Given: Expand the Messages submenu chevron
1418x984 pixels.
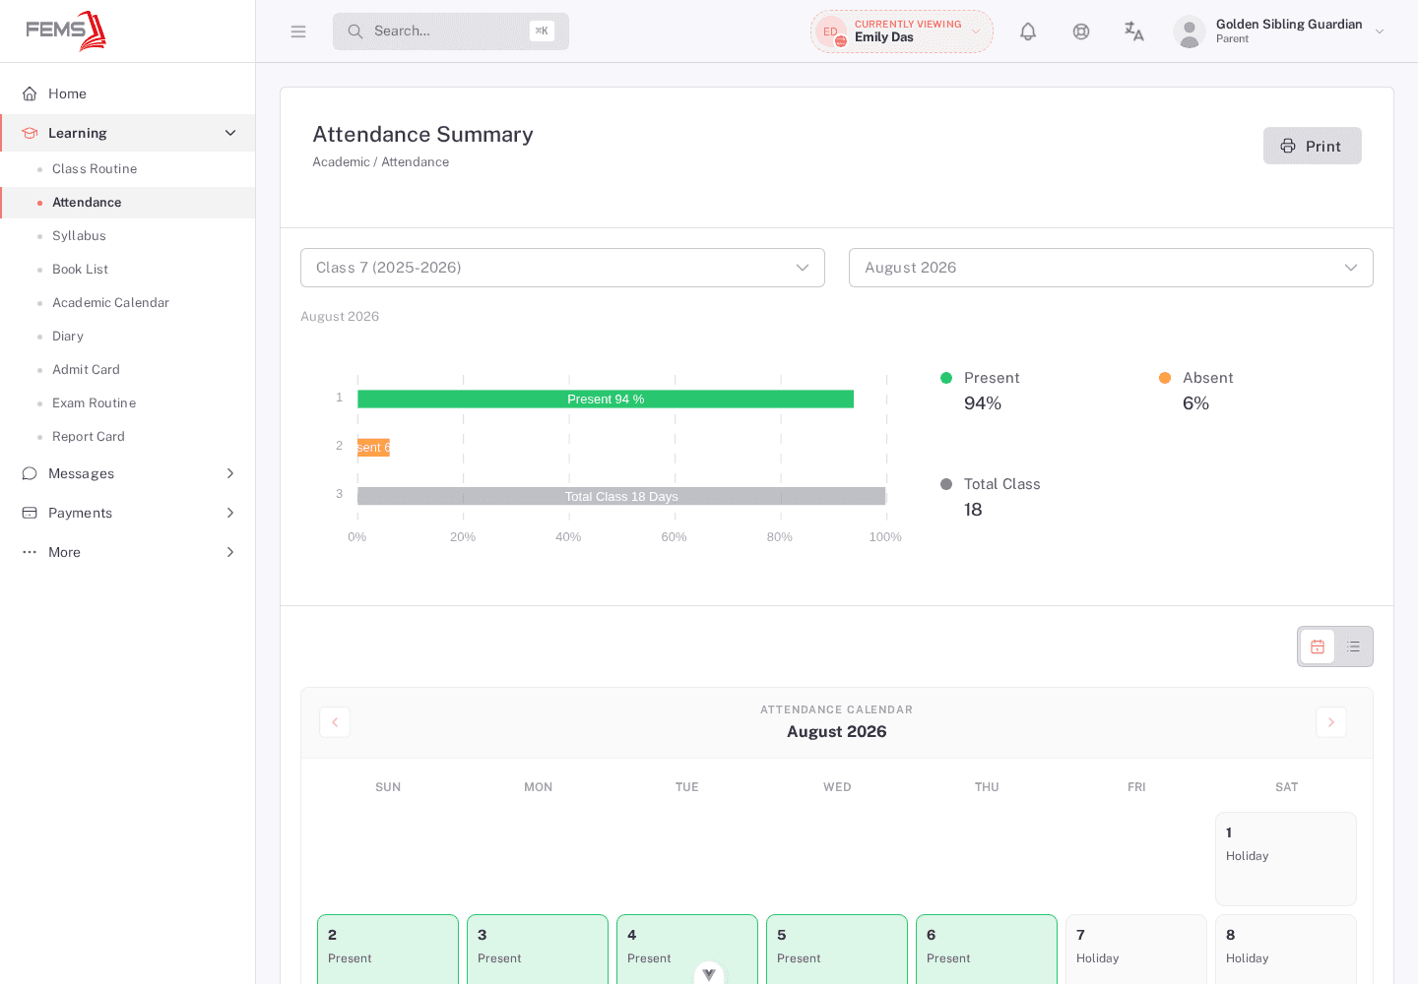Looking at the screenshot, I should point(230,473).
